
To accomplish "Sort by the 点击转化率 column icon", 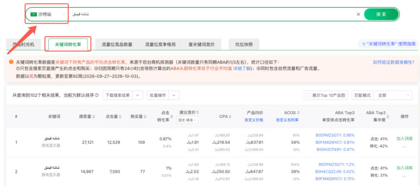I will pyautogui.click(x=172, y=116).
